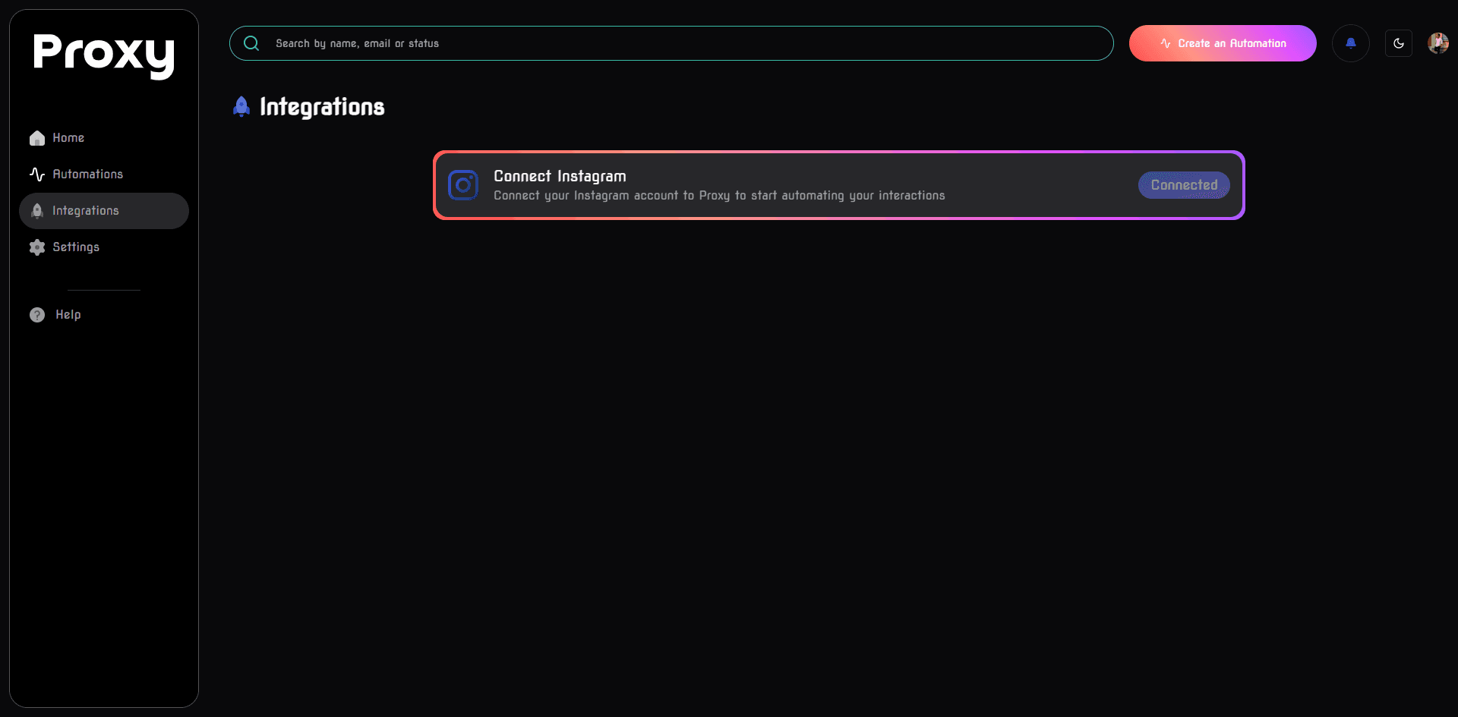Open notifications via the bell icon
The height and width of the screenshot is (717, 1458).
(1350, 43)
